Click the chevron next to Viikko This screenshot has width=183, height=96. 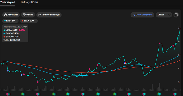coord(169,15)
